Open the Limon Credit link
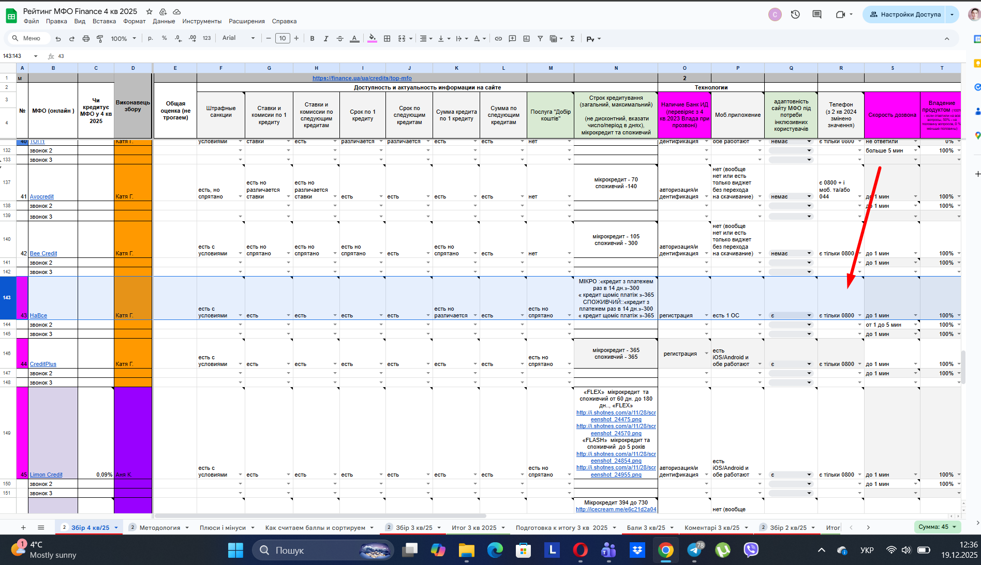The width and height of the screenshot is (981, 565). point(46,475)
